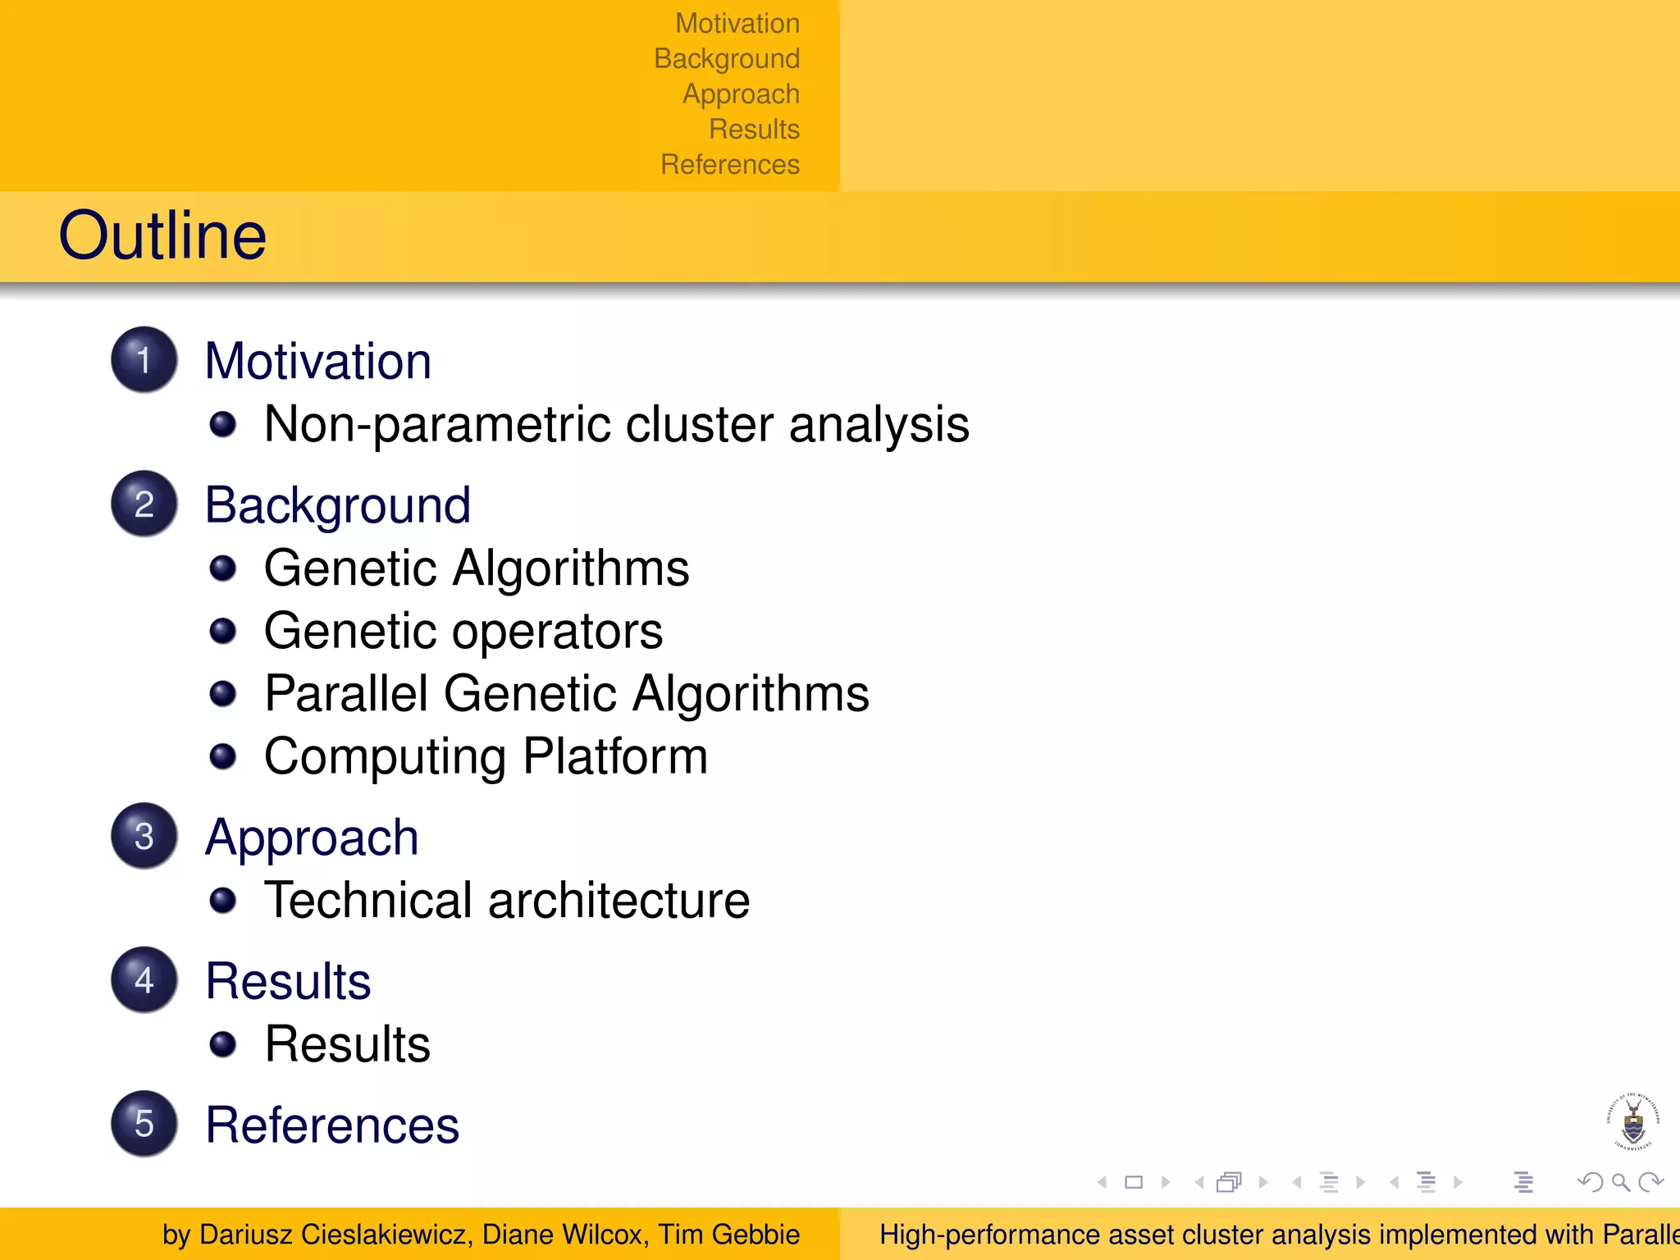
Task: Follow the Technical architecture outline link
Action: pyautogui.click(x=506, y=900)
